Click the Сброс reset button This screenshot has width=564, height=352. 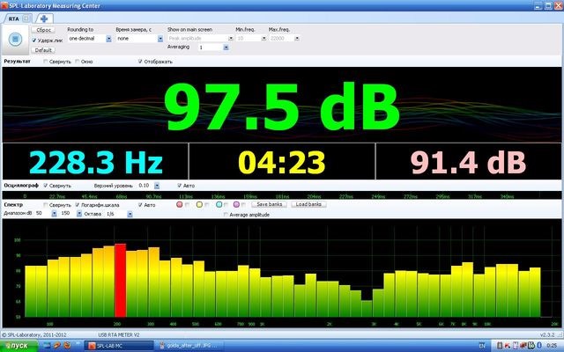[43, 30]
